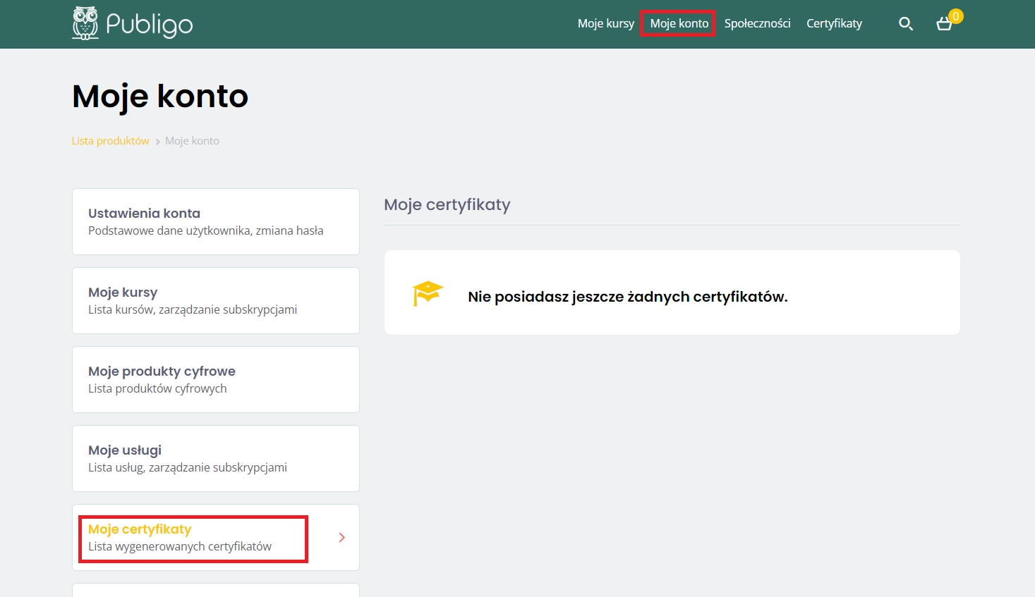
Task: Click the Moje certyfikaty section heading
Action: [x=447, y=204]
